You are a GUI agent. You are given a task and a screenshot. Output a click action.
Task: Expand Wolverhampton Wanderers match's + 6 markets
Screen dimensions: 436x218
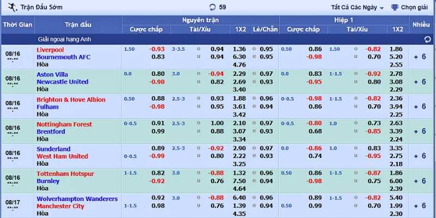click(420, 206)
